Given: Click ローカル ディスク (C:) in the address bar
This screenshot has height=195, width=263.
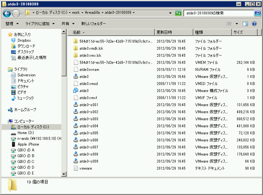Looking at the screenshot, I should (x=51, y=13).
